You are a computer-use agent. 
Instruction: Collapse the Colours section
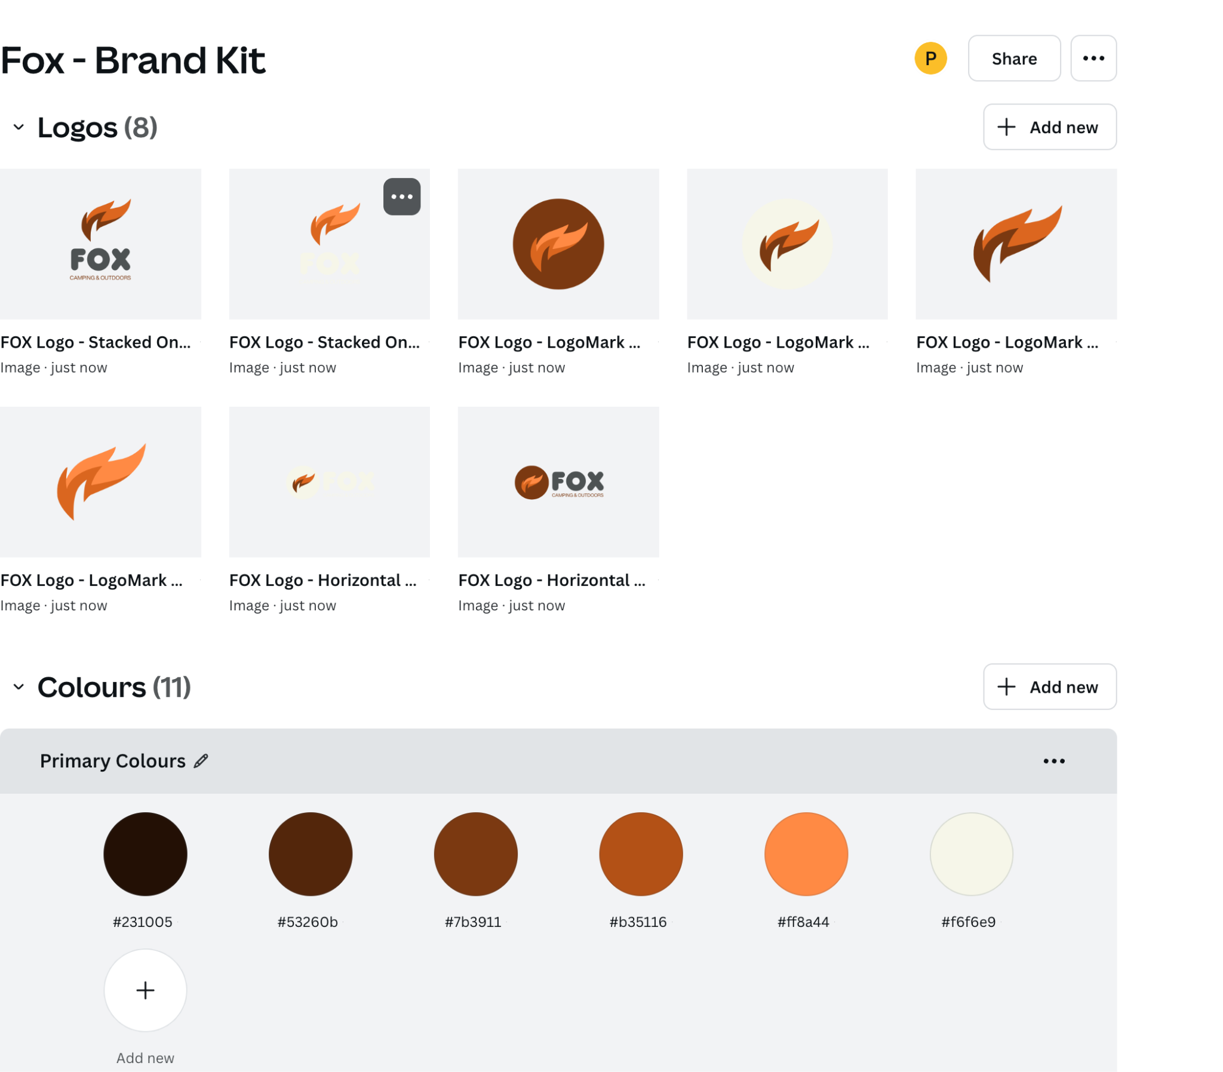click(x=19, y=686)
